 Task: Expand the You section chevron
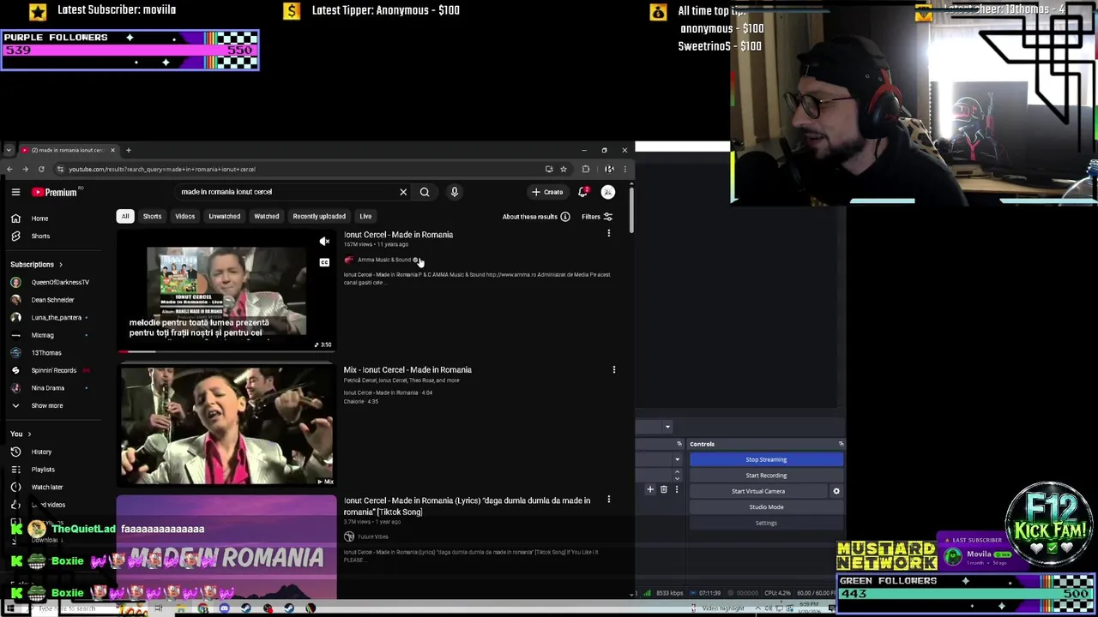(29, 434)
